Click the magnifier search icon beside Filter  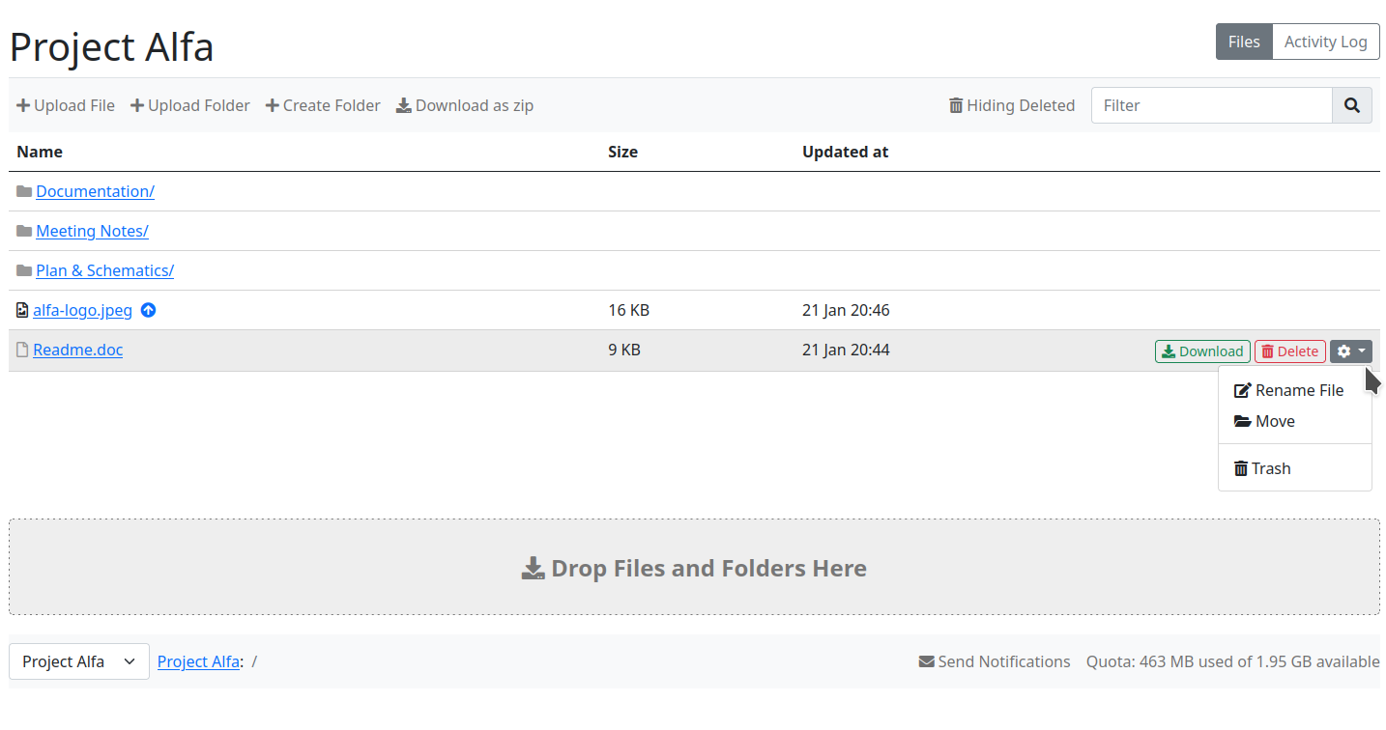[1351, 105]
